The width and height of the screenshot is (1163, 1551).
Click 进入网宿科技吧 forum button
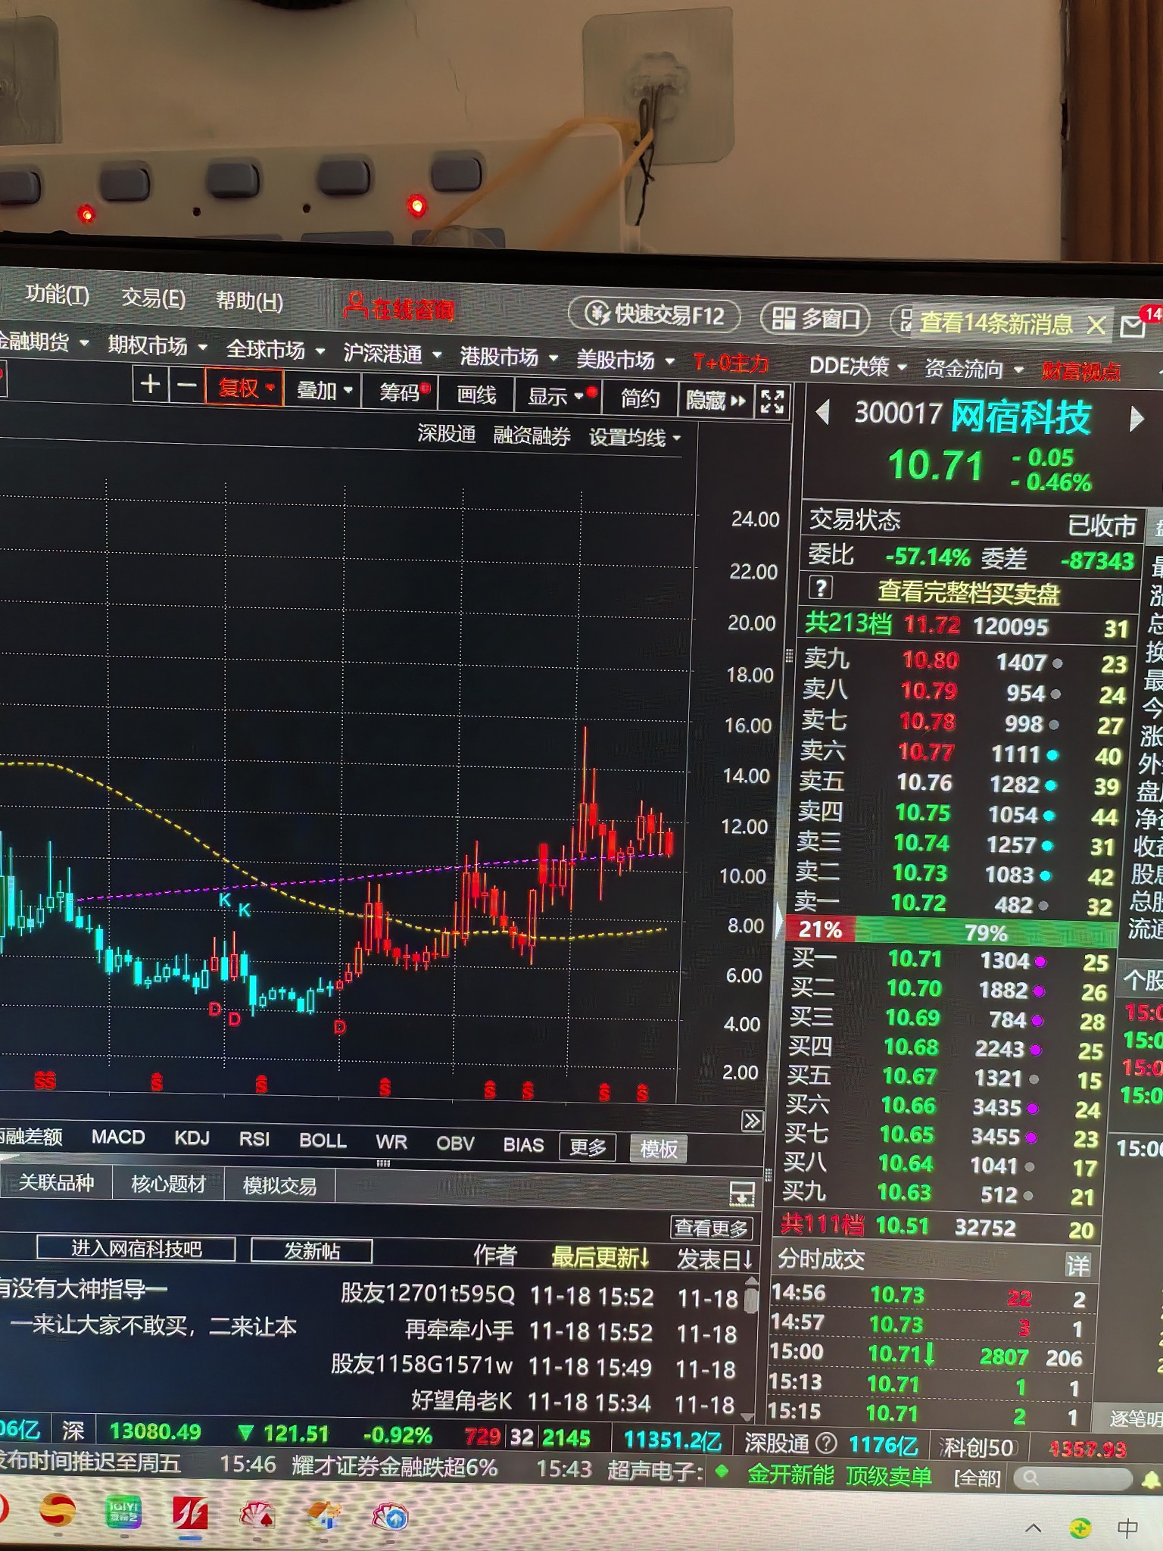(136, 1248)
